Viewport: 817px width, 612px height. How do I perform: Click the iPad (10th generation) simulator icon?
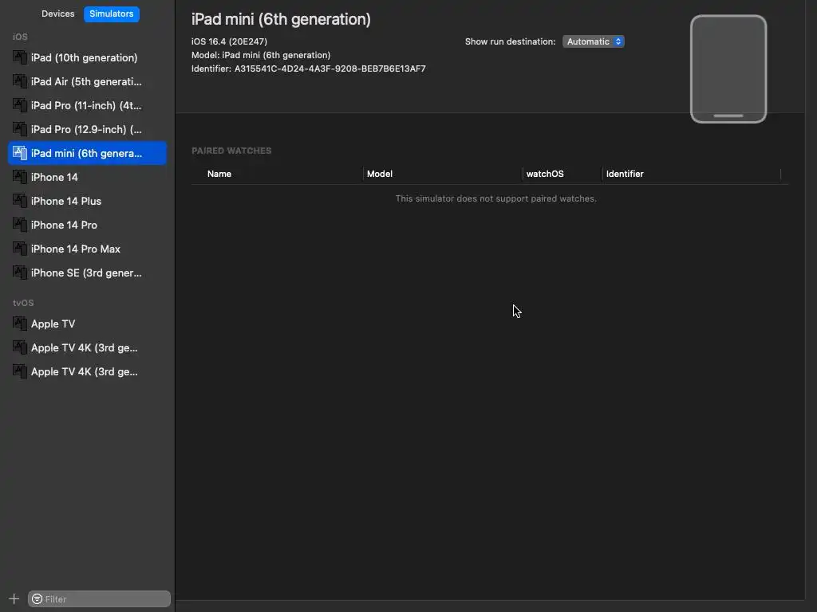(x=20, y=57)
